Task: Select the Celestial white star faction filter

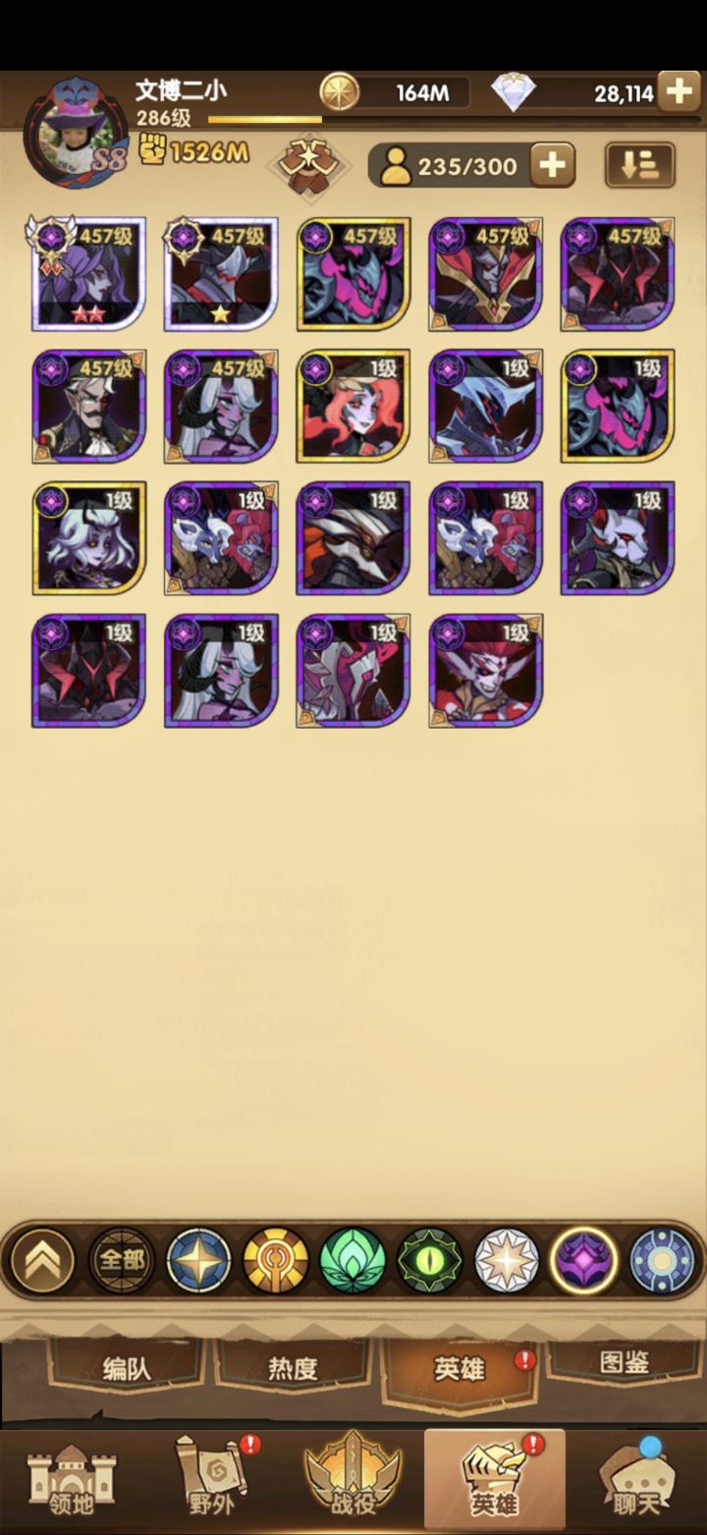Action: [x=507, y=1260]
